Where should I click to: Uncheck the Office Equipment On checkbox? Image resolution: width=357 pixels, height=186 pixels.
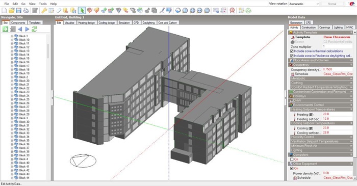click(x=292, y=169)
